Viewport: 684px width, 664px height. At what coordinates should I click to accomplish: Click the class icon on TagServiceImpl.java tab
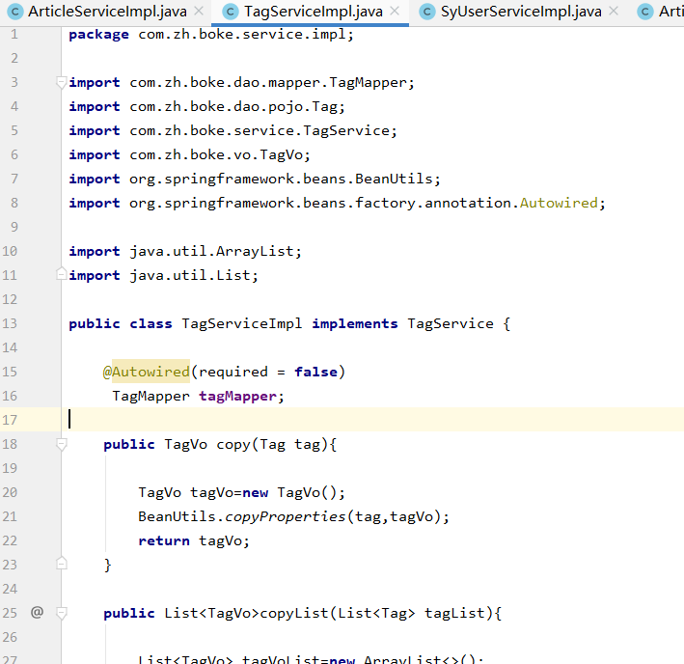point(231,12)
